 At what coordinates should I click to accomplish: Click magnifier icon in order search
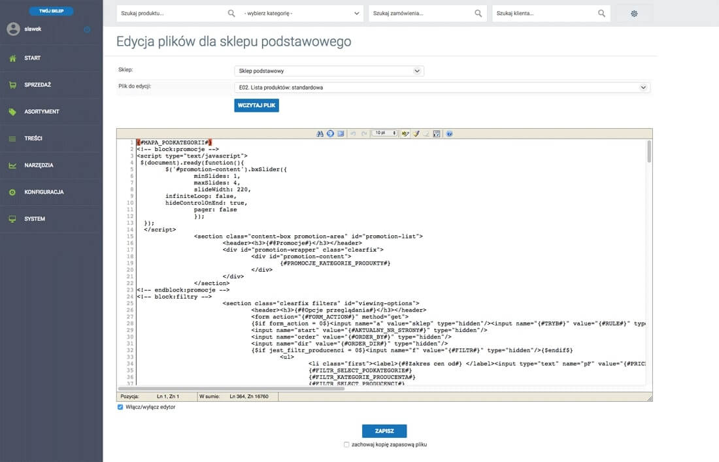tap(478, 13)
